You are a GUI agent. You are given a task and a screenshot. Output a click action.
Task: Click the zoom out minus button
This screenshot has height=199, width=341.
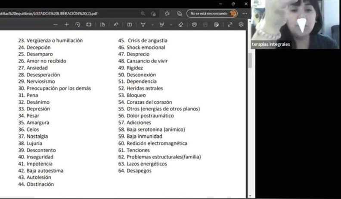pyautogui.click(x=55, y=25)
